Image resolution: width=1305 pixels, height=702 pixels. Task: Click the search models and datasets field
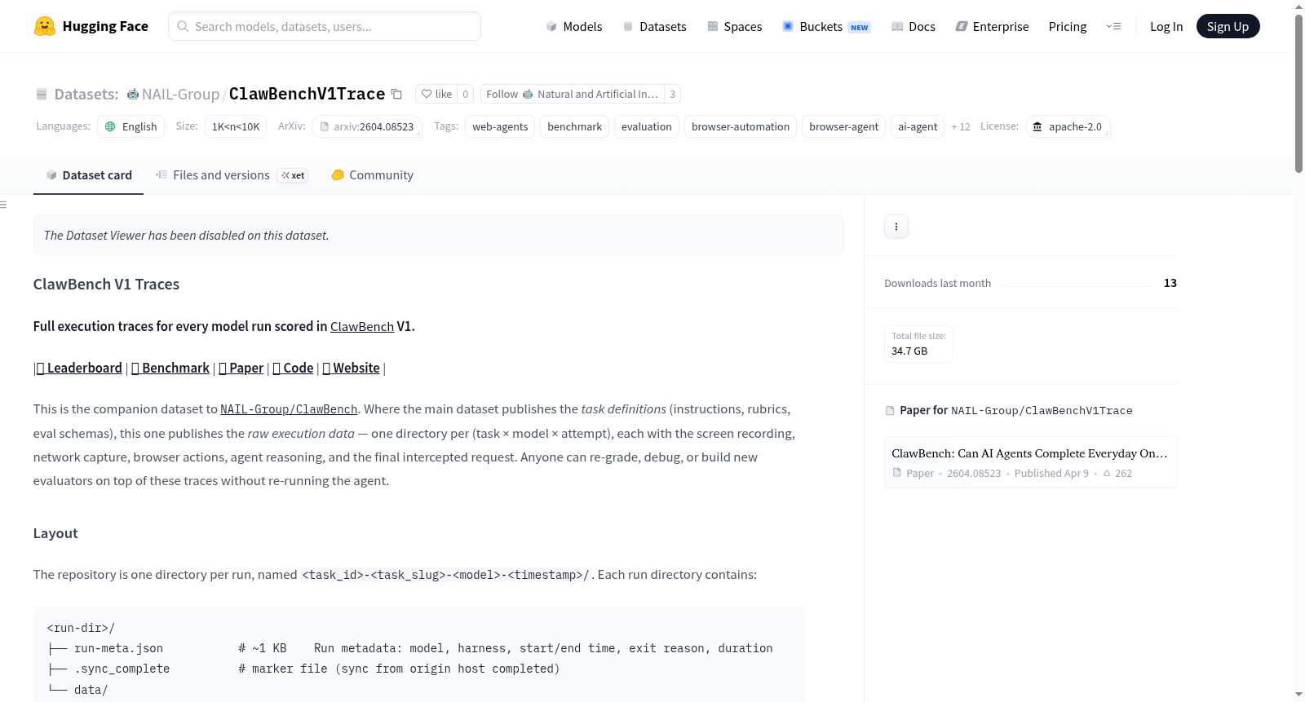point(325,26)
